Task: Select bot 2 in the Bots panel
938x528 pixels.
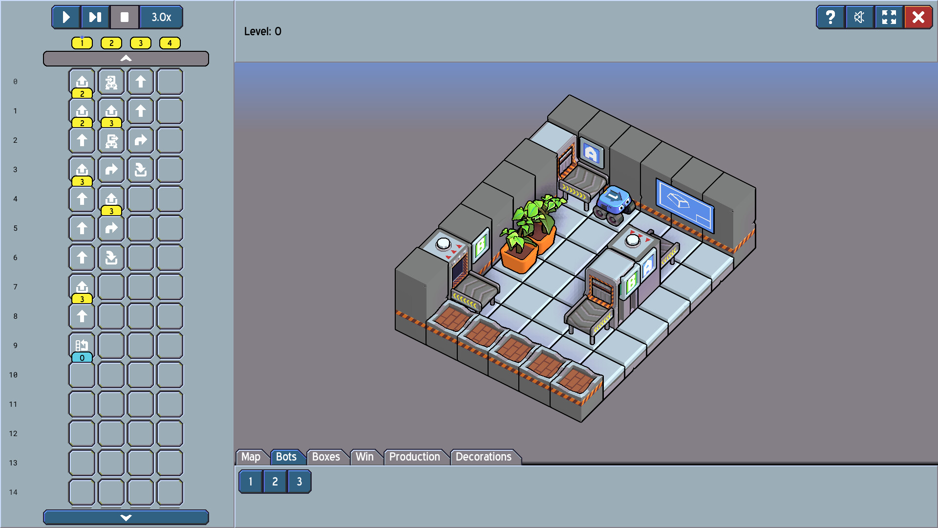Action: 275,481
